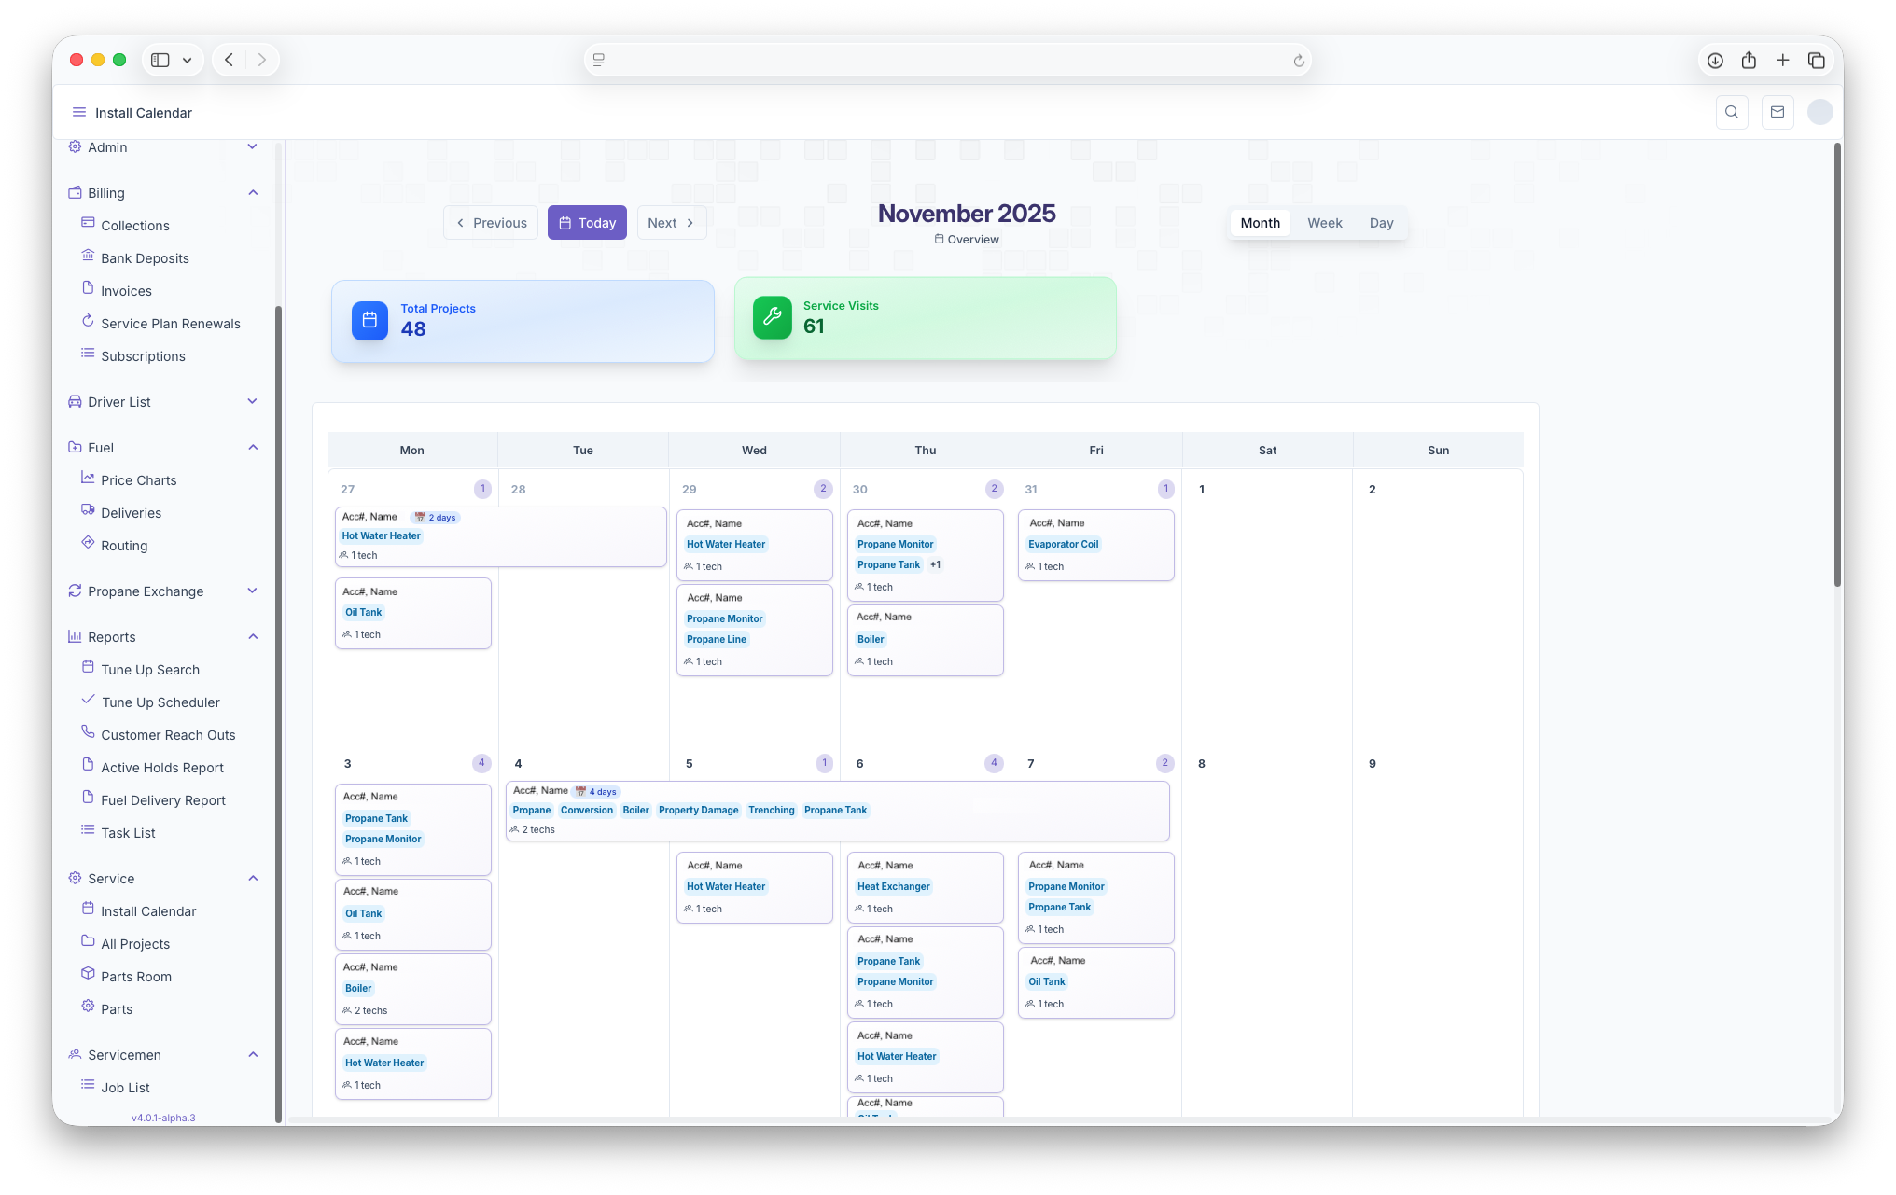Open the user avatar circle
The image size is (1896, 1195).
pos(1819,112)
